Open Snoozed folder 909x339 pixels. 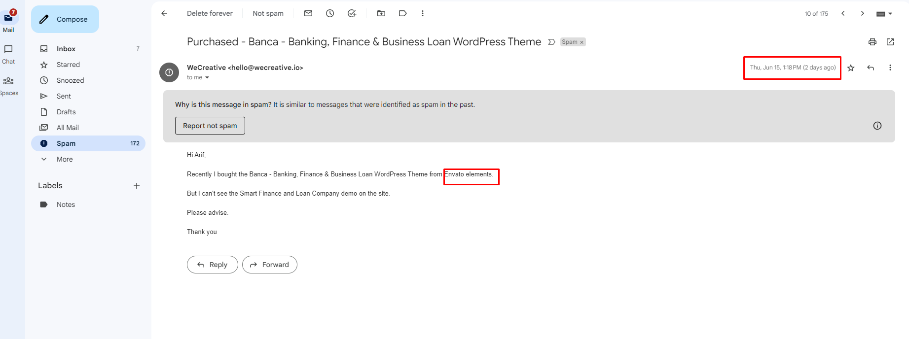88,80
